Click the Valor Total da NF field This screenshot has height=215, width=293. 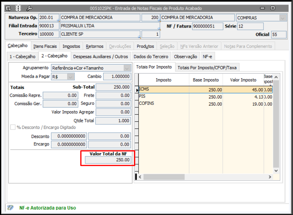[108, 160]
